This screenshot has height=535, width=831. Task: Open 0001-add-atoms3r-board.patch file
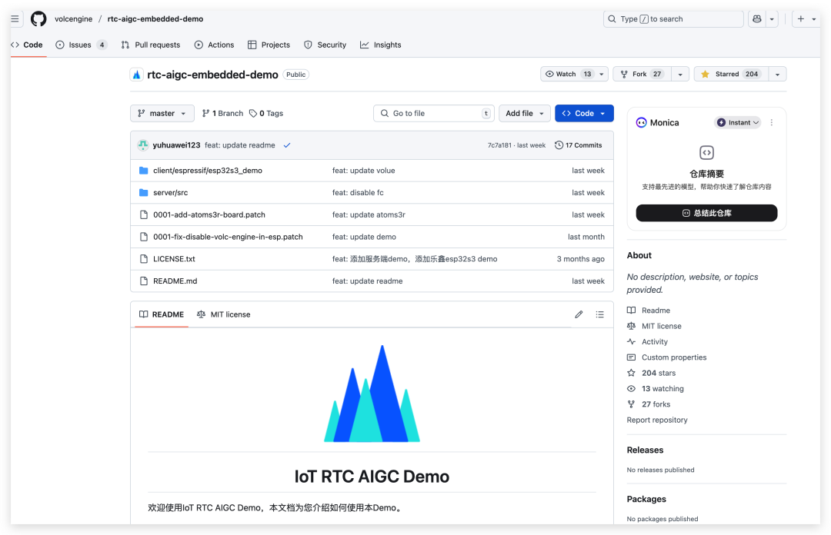[209, 214]
